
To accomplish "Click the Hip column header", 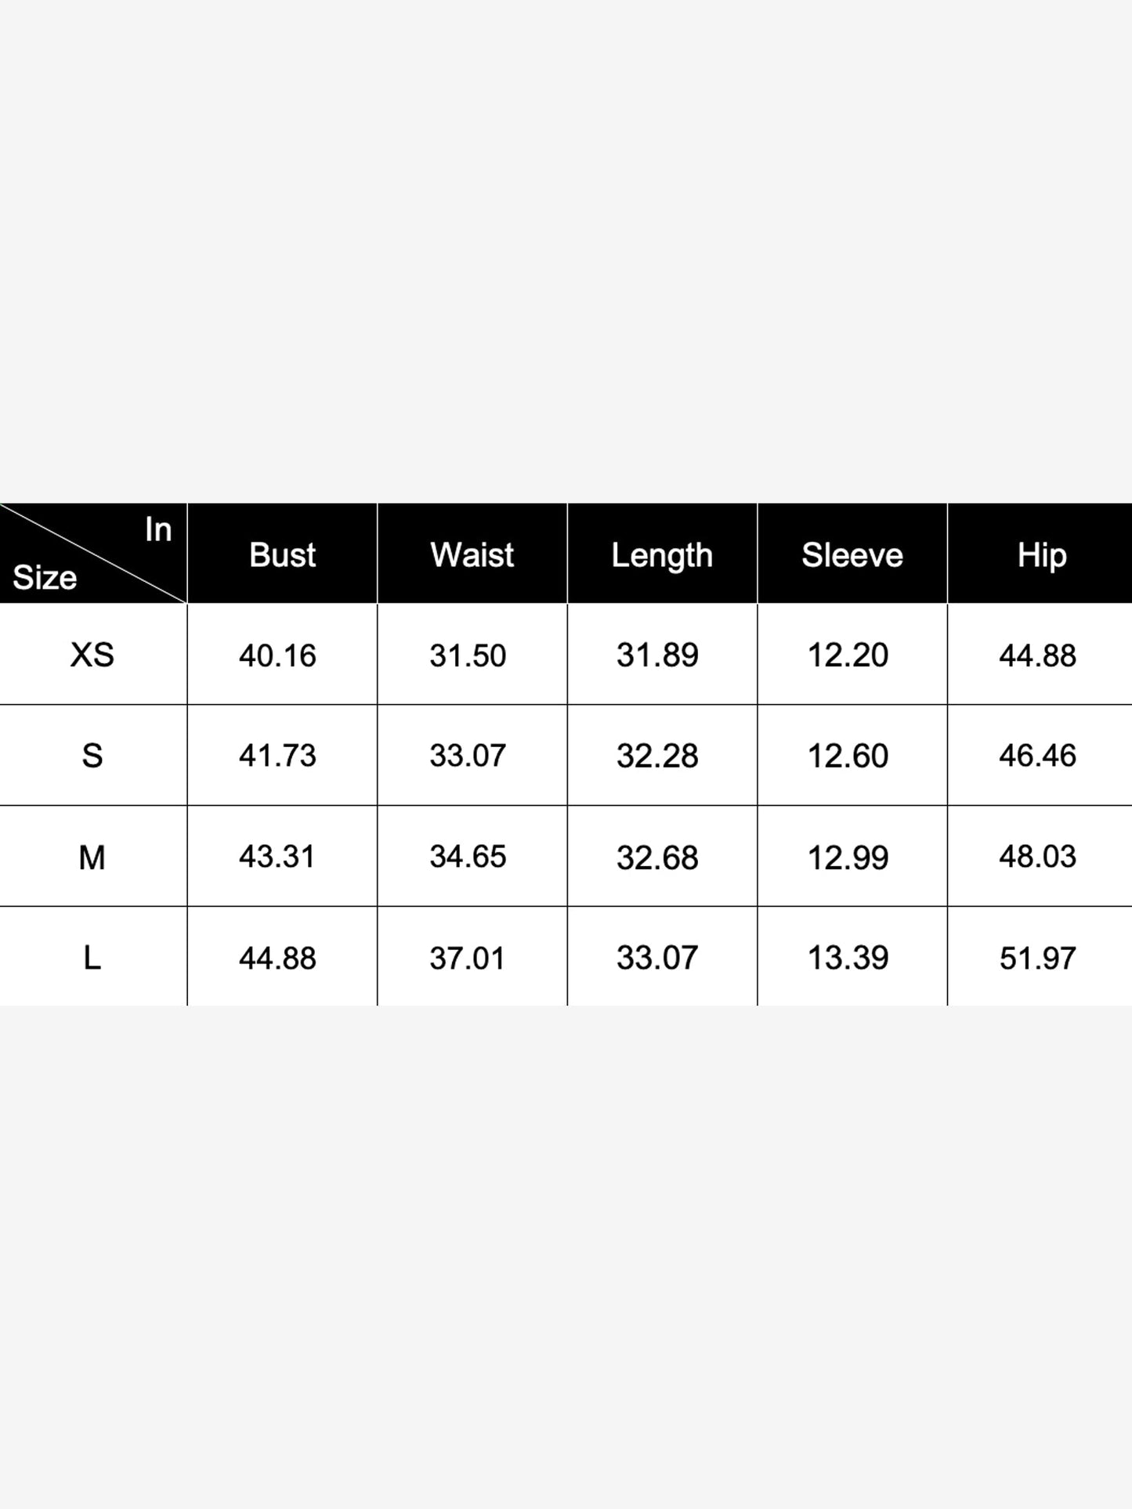I will pos(1042,556).
